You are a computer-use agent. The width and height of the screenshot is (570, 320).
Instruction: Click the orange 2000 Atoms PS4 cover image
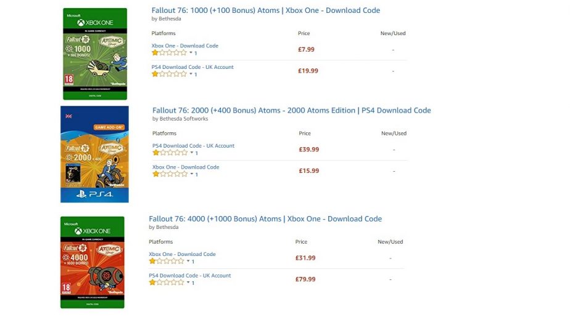94,154
